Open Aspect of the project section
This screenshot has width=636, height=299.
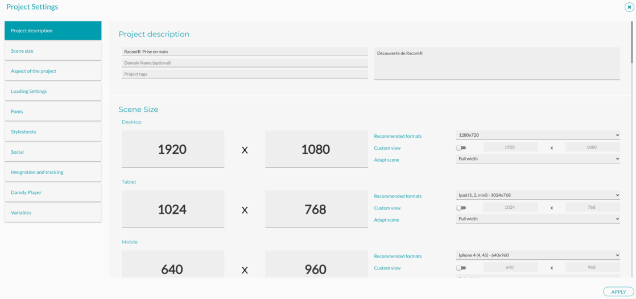coord(53,71)
